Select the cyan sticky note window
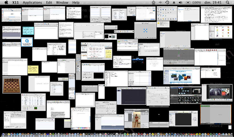Screen dimensions: 234x137 [x=28, y=31]
